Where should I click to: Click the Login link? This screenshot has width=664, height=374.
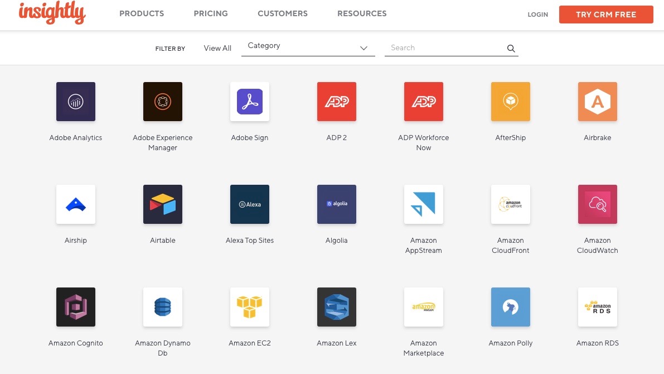point(538,15)
